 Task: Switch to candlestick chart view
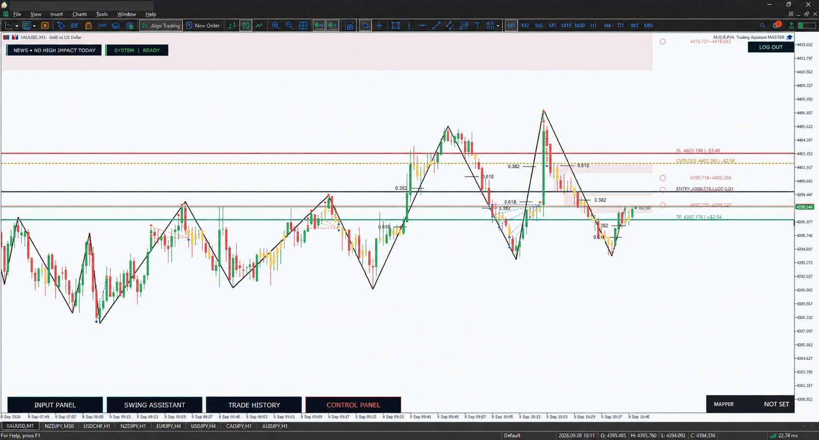[x=246, y=25]
